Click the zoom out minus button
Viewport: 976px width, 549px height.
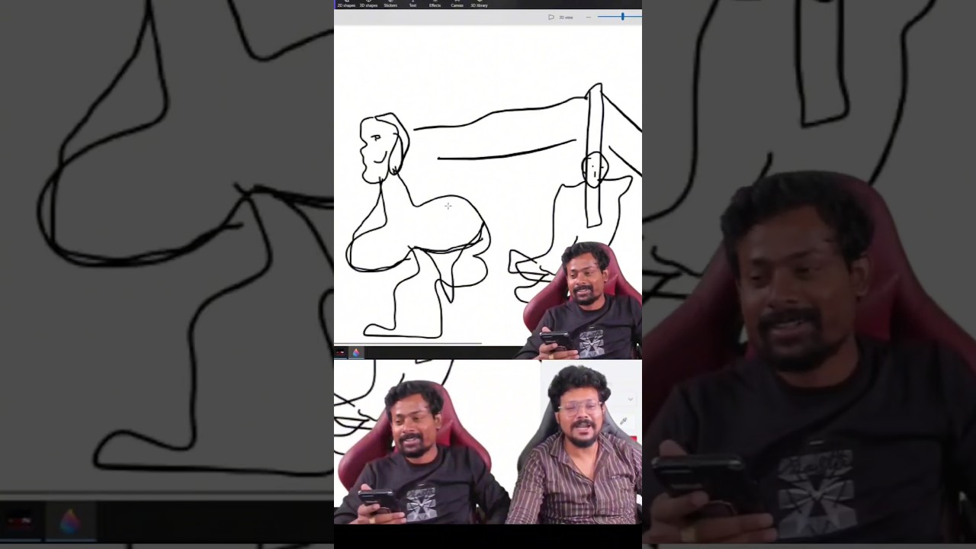point(588,17)
